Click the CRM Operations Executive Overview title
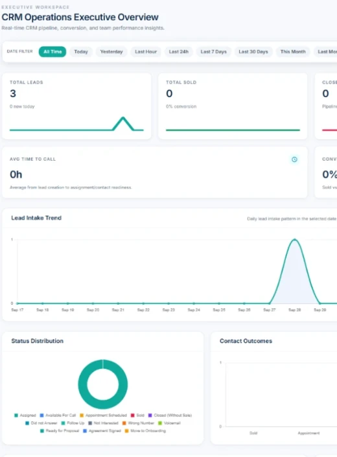The height and width of the screenshot is (457, 337). pyautogui.click(x=80, y=17)
